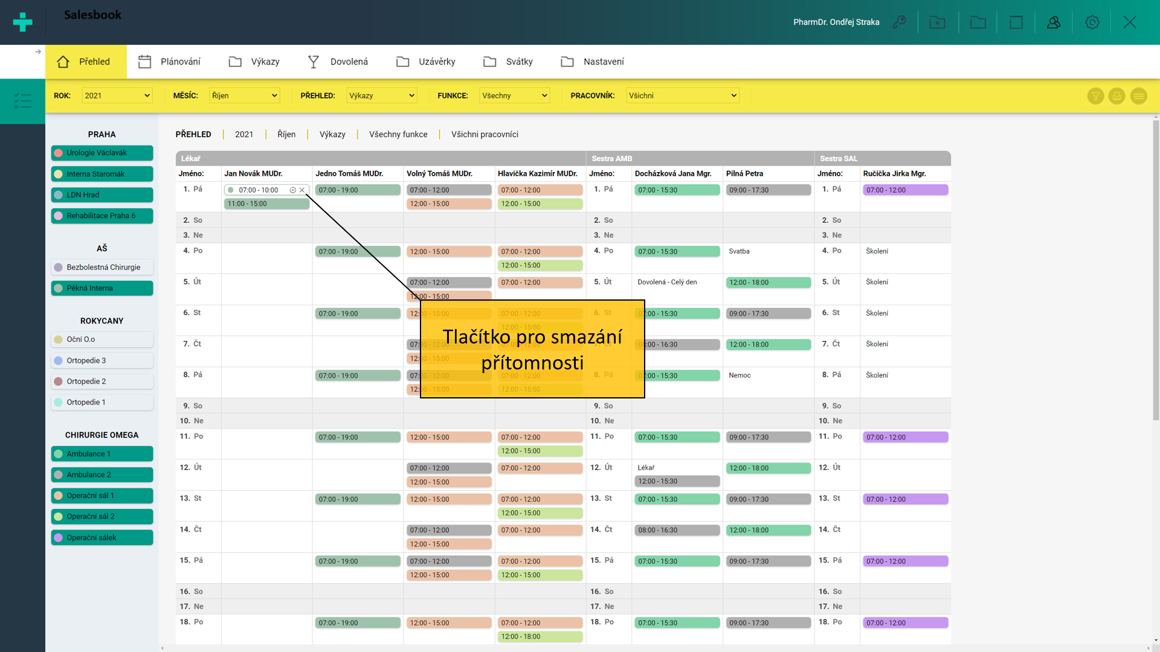Image resolution: width=1160 pixels, height=652 pixels.
Task: Click the purple 07:00 - 12:00 shift on 11. Po
Action: 904,437
